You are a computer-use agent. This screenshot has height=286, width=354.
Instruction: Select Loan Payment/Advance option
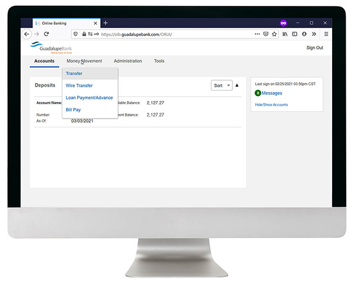[90, 98]
